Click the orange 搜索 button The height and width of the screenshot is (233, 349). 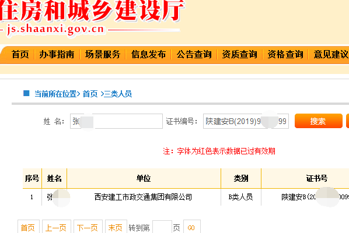[319, 121]
